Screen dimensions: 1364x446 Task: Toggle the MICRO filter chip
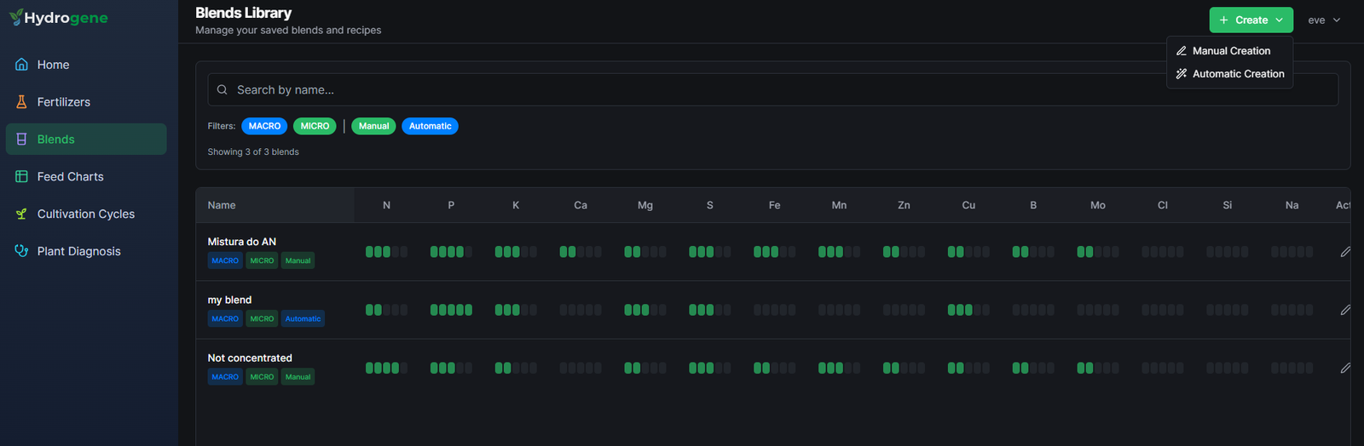click(315, 126)
